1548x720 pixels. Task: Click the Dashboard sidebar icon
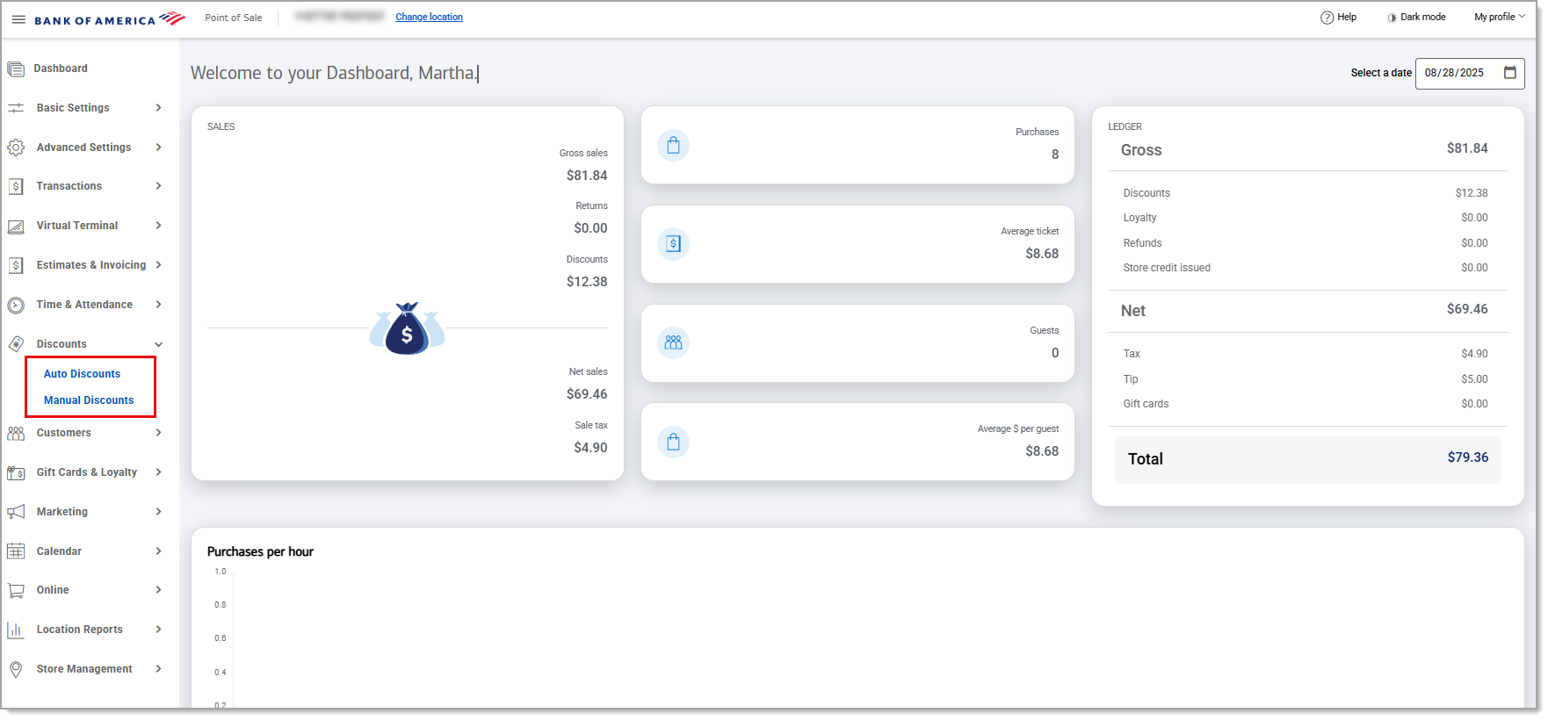[x=16, y=68]
